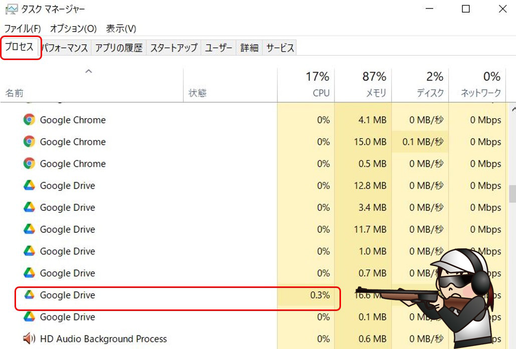Select the memory value 11.7 MB

coord(370,229)
